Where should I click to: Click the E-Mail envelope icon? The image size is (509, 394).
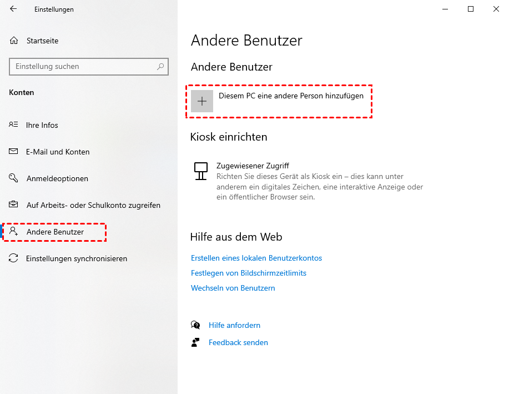[x=14, y=152]
